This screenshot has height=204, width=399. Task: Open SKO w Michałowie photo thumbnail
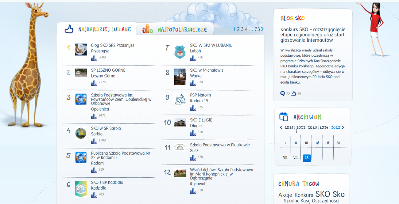pos(180,77)
